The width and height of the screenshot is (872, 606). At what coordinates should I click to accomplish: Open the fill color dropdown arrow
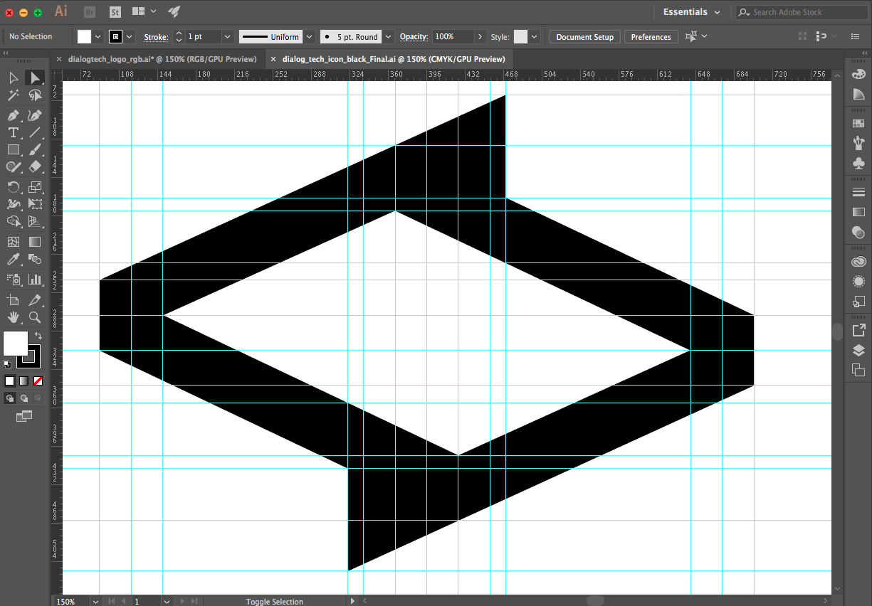(x=98, y=36)
